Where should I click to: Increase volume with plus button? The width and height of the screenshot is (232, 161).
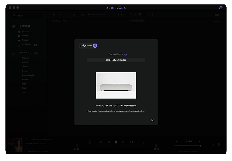199,142
